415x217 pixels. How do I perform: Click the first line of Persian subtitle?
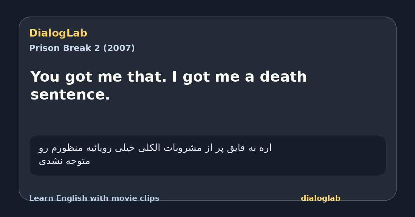[x=155, y=148]
